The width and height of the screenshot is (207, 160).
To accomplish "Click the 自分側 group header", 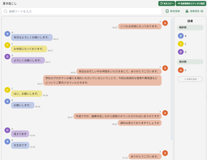I will pos(190,62).
